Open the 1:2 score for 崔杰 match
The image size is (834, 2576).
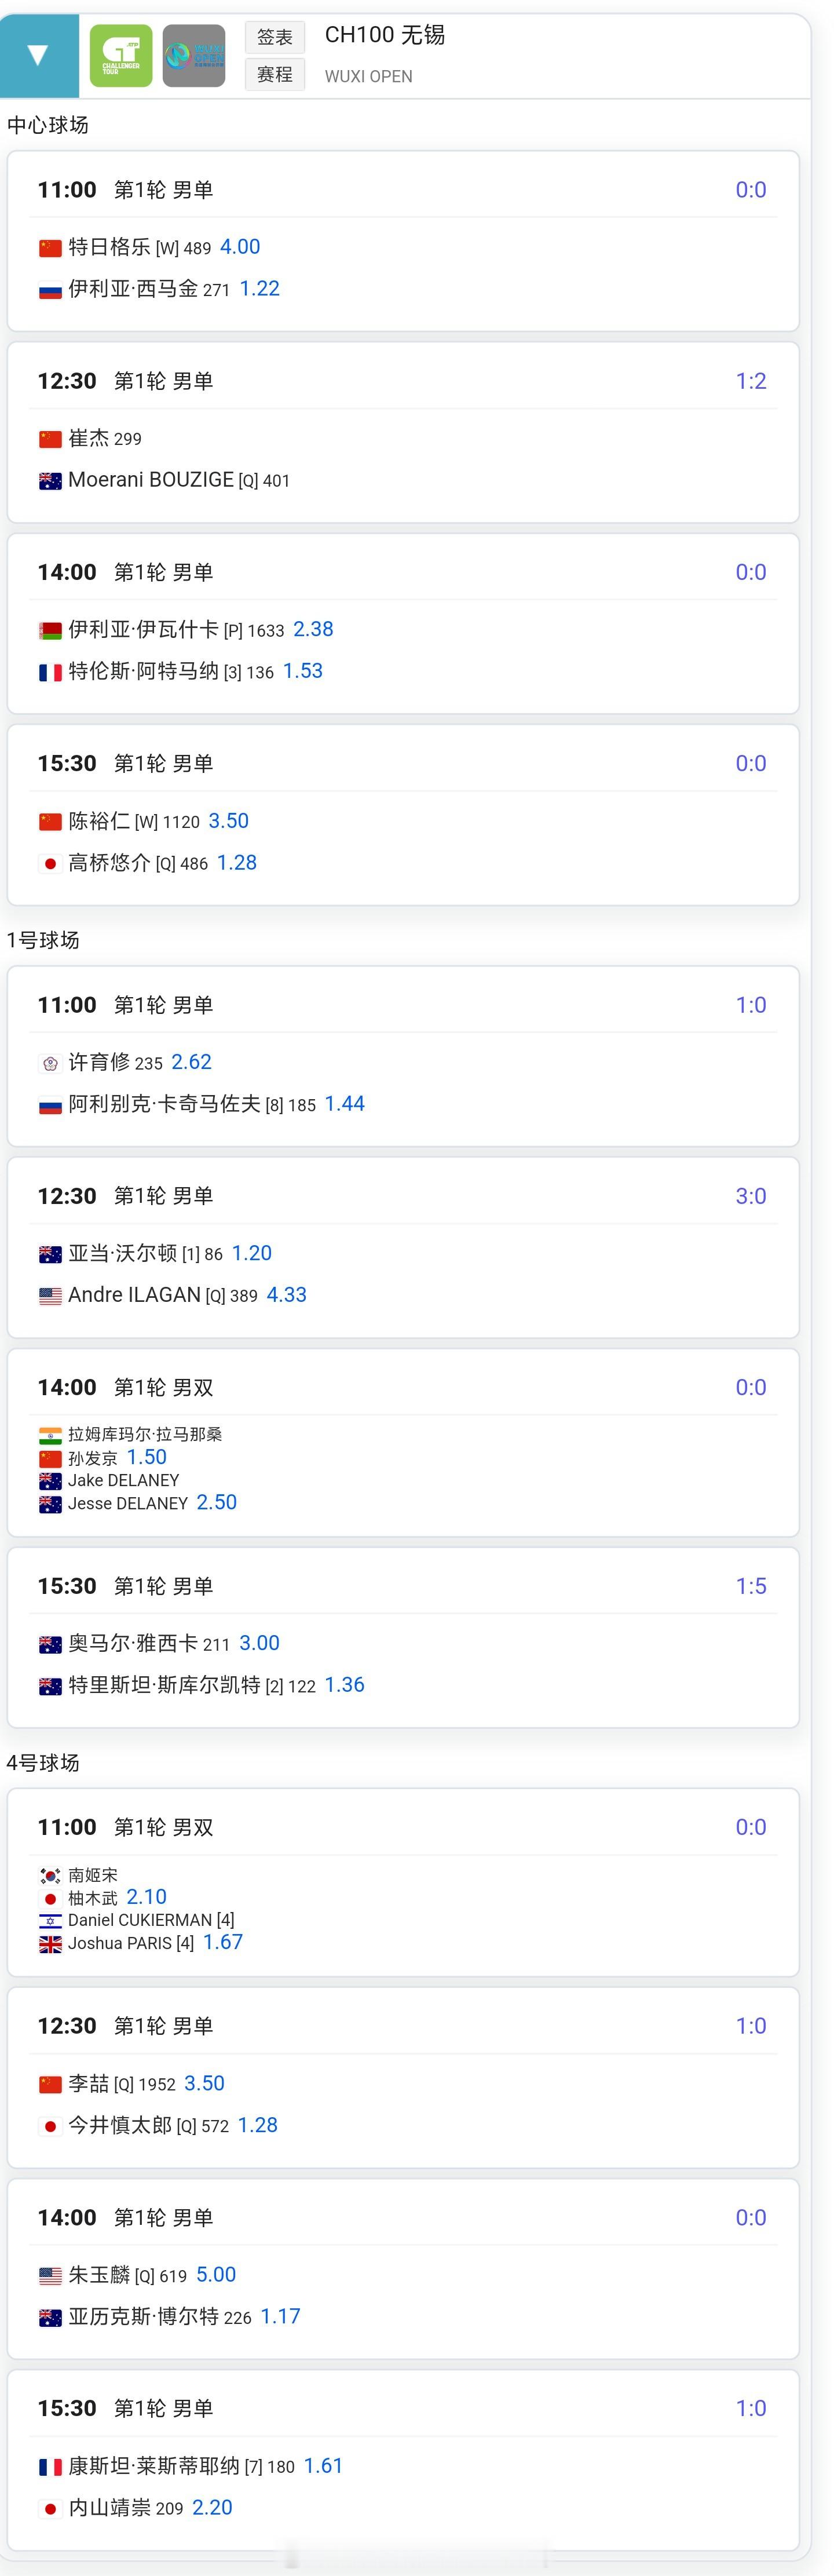(x=751, y=381)
